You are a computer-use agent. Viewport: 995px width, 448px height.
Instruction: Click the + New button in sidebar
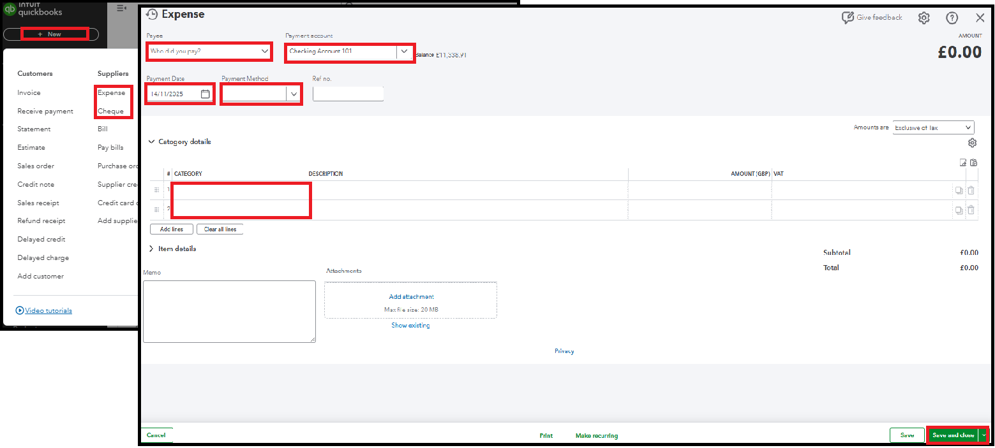pyautogui.click(x=51, y=34)
